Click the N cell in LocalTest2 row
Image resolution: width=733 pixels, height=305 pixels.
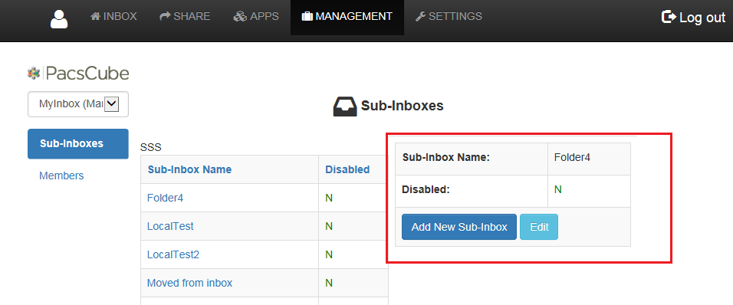pyautogui.click(x=329, y=254)
